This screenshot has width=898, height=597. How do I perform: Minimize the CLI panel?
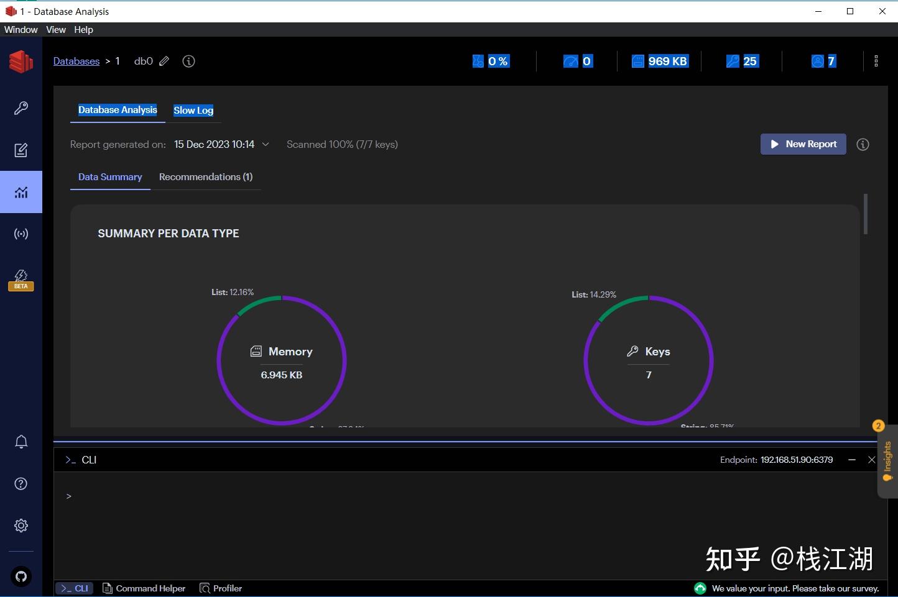[x=852, y=460]
